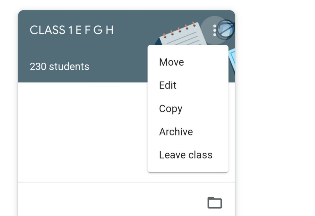Select Leave class from the menu
The image size is (315, 216).
[186, 154]
